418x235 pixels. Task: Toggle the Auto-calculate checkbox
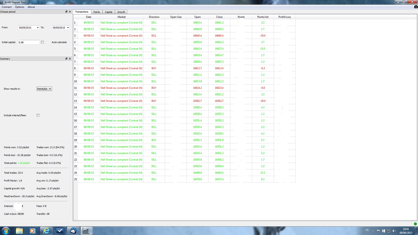click(42, 42)
